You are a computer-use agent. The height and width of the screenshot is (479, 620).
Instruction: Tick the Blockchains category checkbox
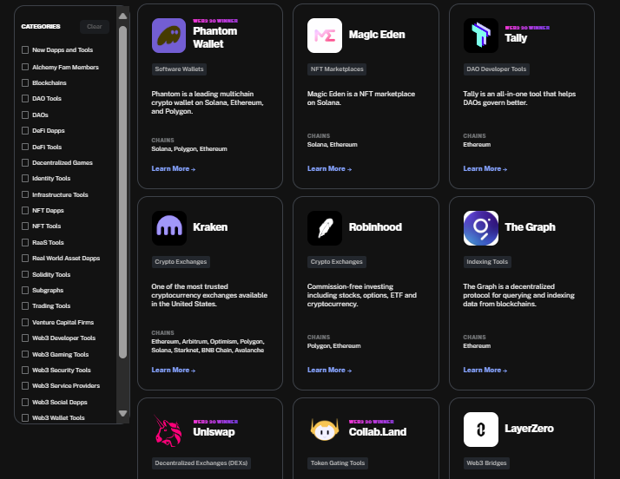click(25, 82)
